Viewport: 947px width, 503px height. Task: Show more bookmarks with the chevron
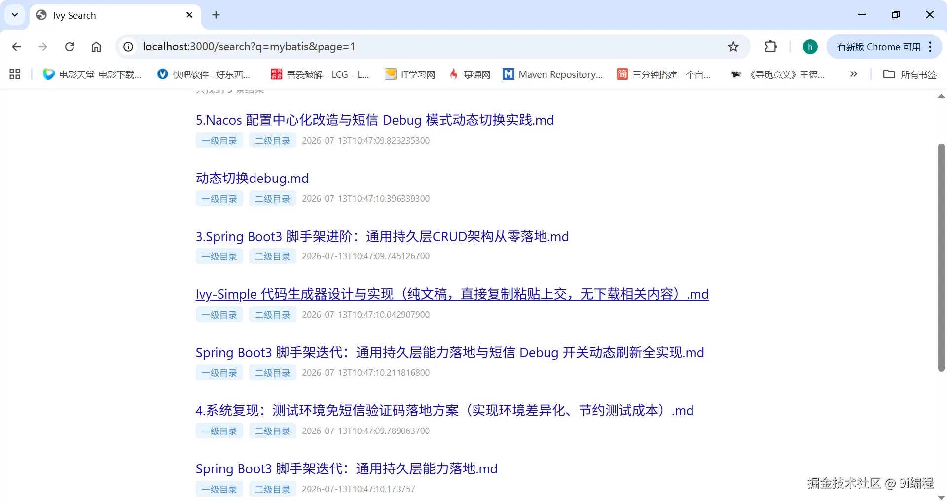[854, 74]
